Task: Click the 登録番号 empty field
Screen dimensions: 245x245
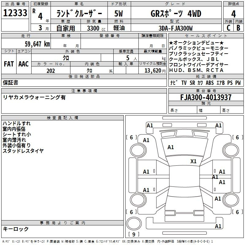Action: (110, 43)
